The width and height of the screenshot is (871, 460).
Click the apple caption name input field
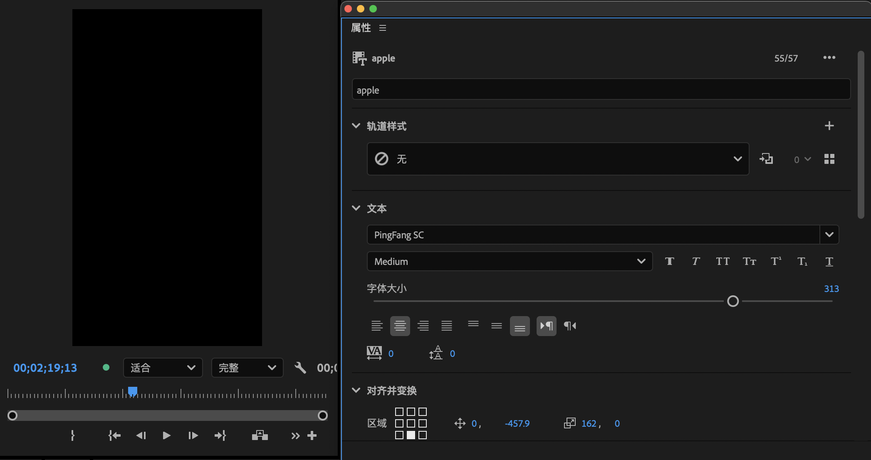tap(601, 89)
